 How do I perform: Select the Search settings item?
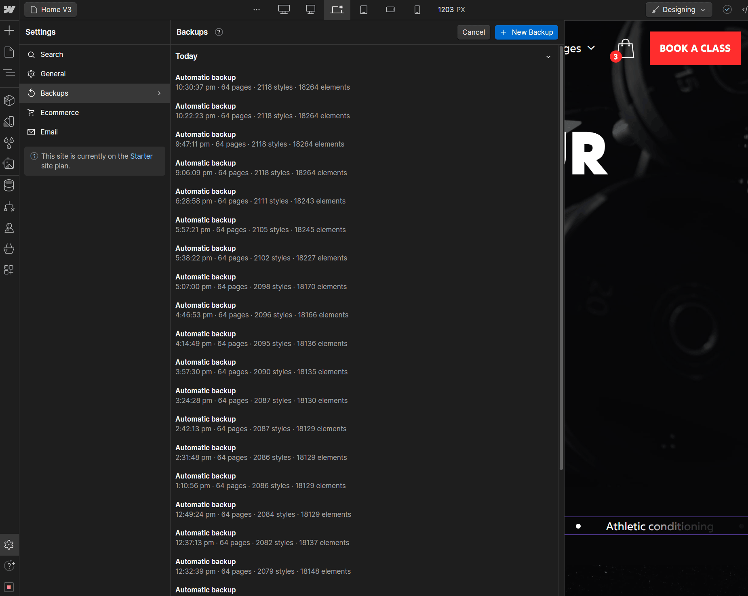[95, 55]
